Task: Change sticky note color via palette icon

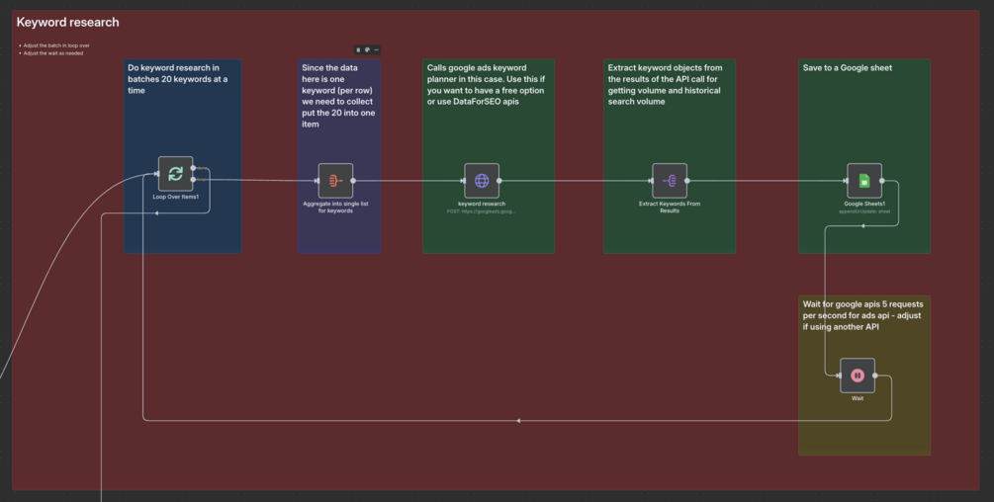Action: [x=367, y=50]
